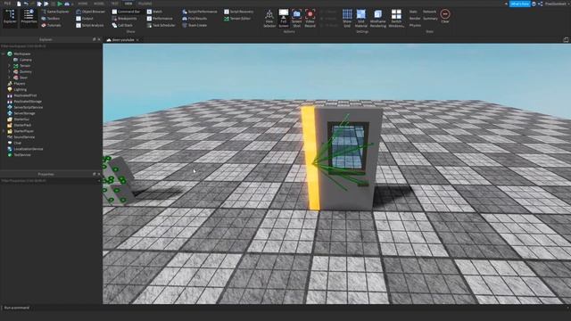Clear the stats display
Viewport: 571px width, 321px height.
tap(445, 17)
